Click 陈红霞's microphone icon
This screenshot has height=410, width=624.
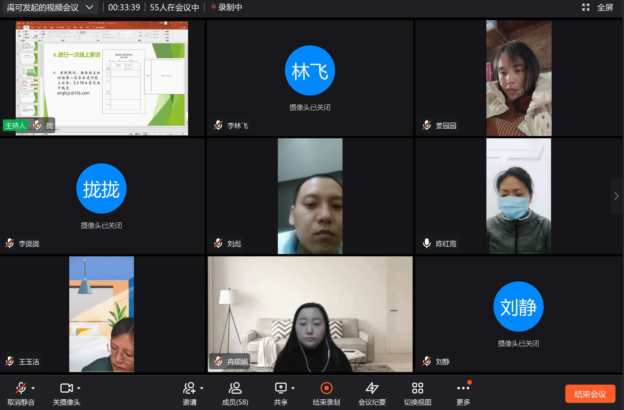(427, 243)
